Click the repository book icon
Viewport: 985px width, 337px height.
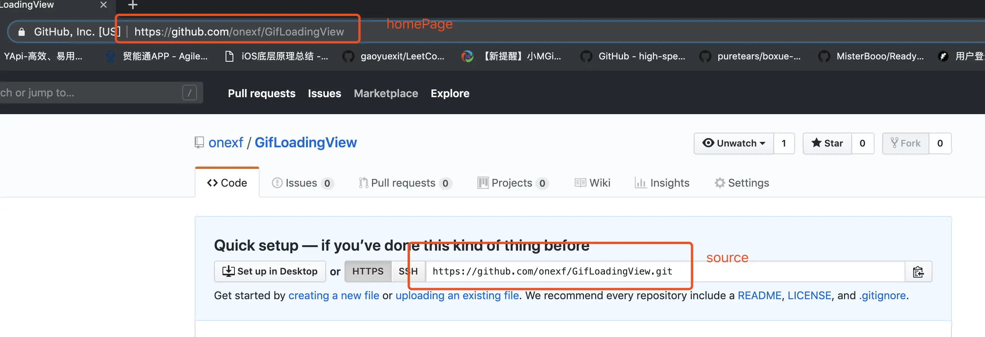tap(199, 143)
